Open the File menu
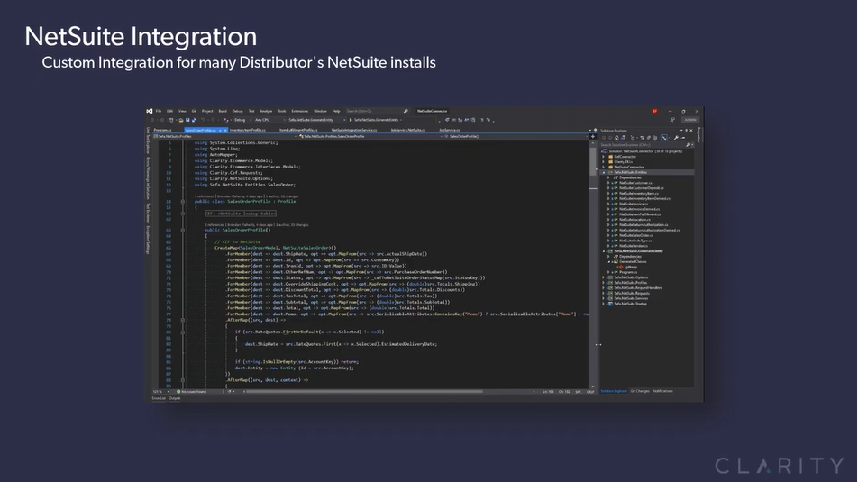This screenshot has width=858, height=482. coord(158,111)
